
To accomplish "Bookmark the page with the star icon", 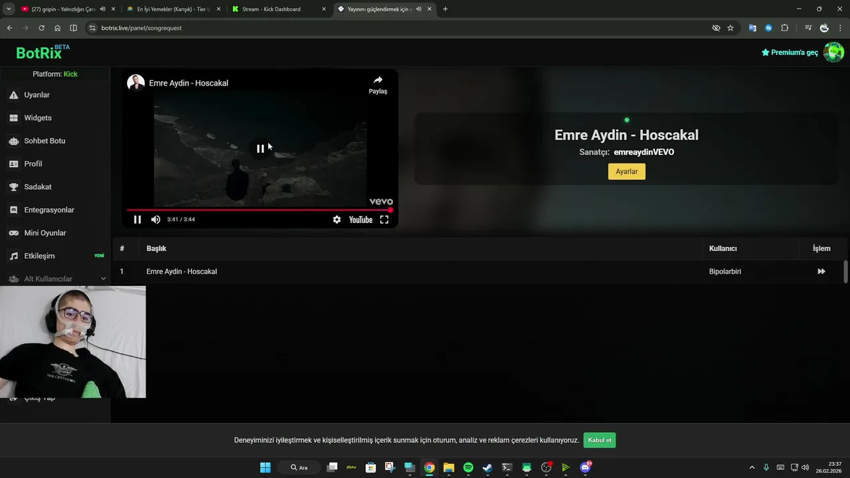I will click(x=730, y=28).
